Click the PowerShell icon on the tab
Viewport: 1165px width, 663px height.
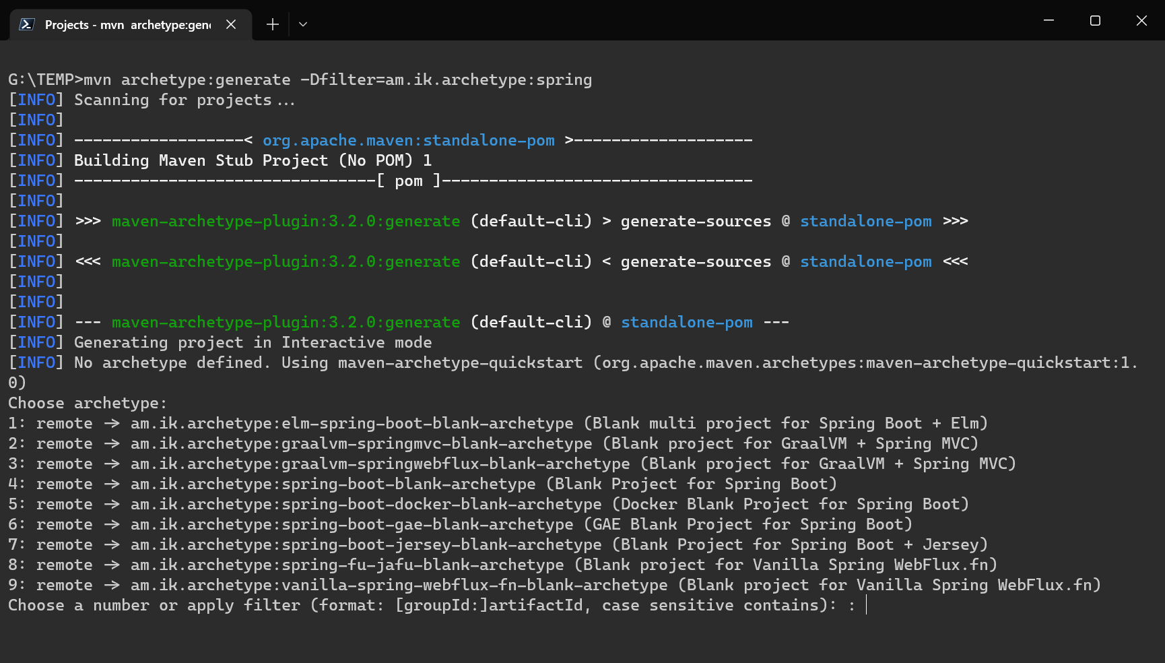point(26,24)
